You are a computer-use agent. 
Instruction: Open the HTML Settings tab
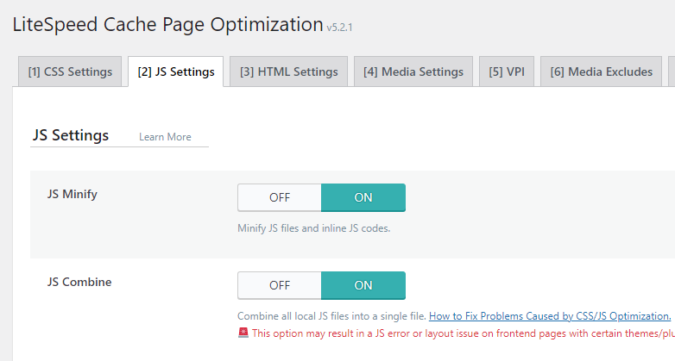tap(288, 72)
